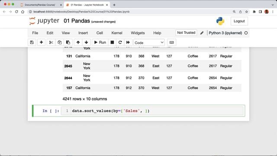Screen dimensions: 277x156
Task: Select the 01 Pandas Jupyter Notebook tab
Action: (x=87, y=5)
